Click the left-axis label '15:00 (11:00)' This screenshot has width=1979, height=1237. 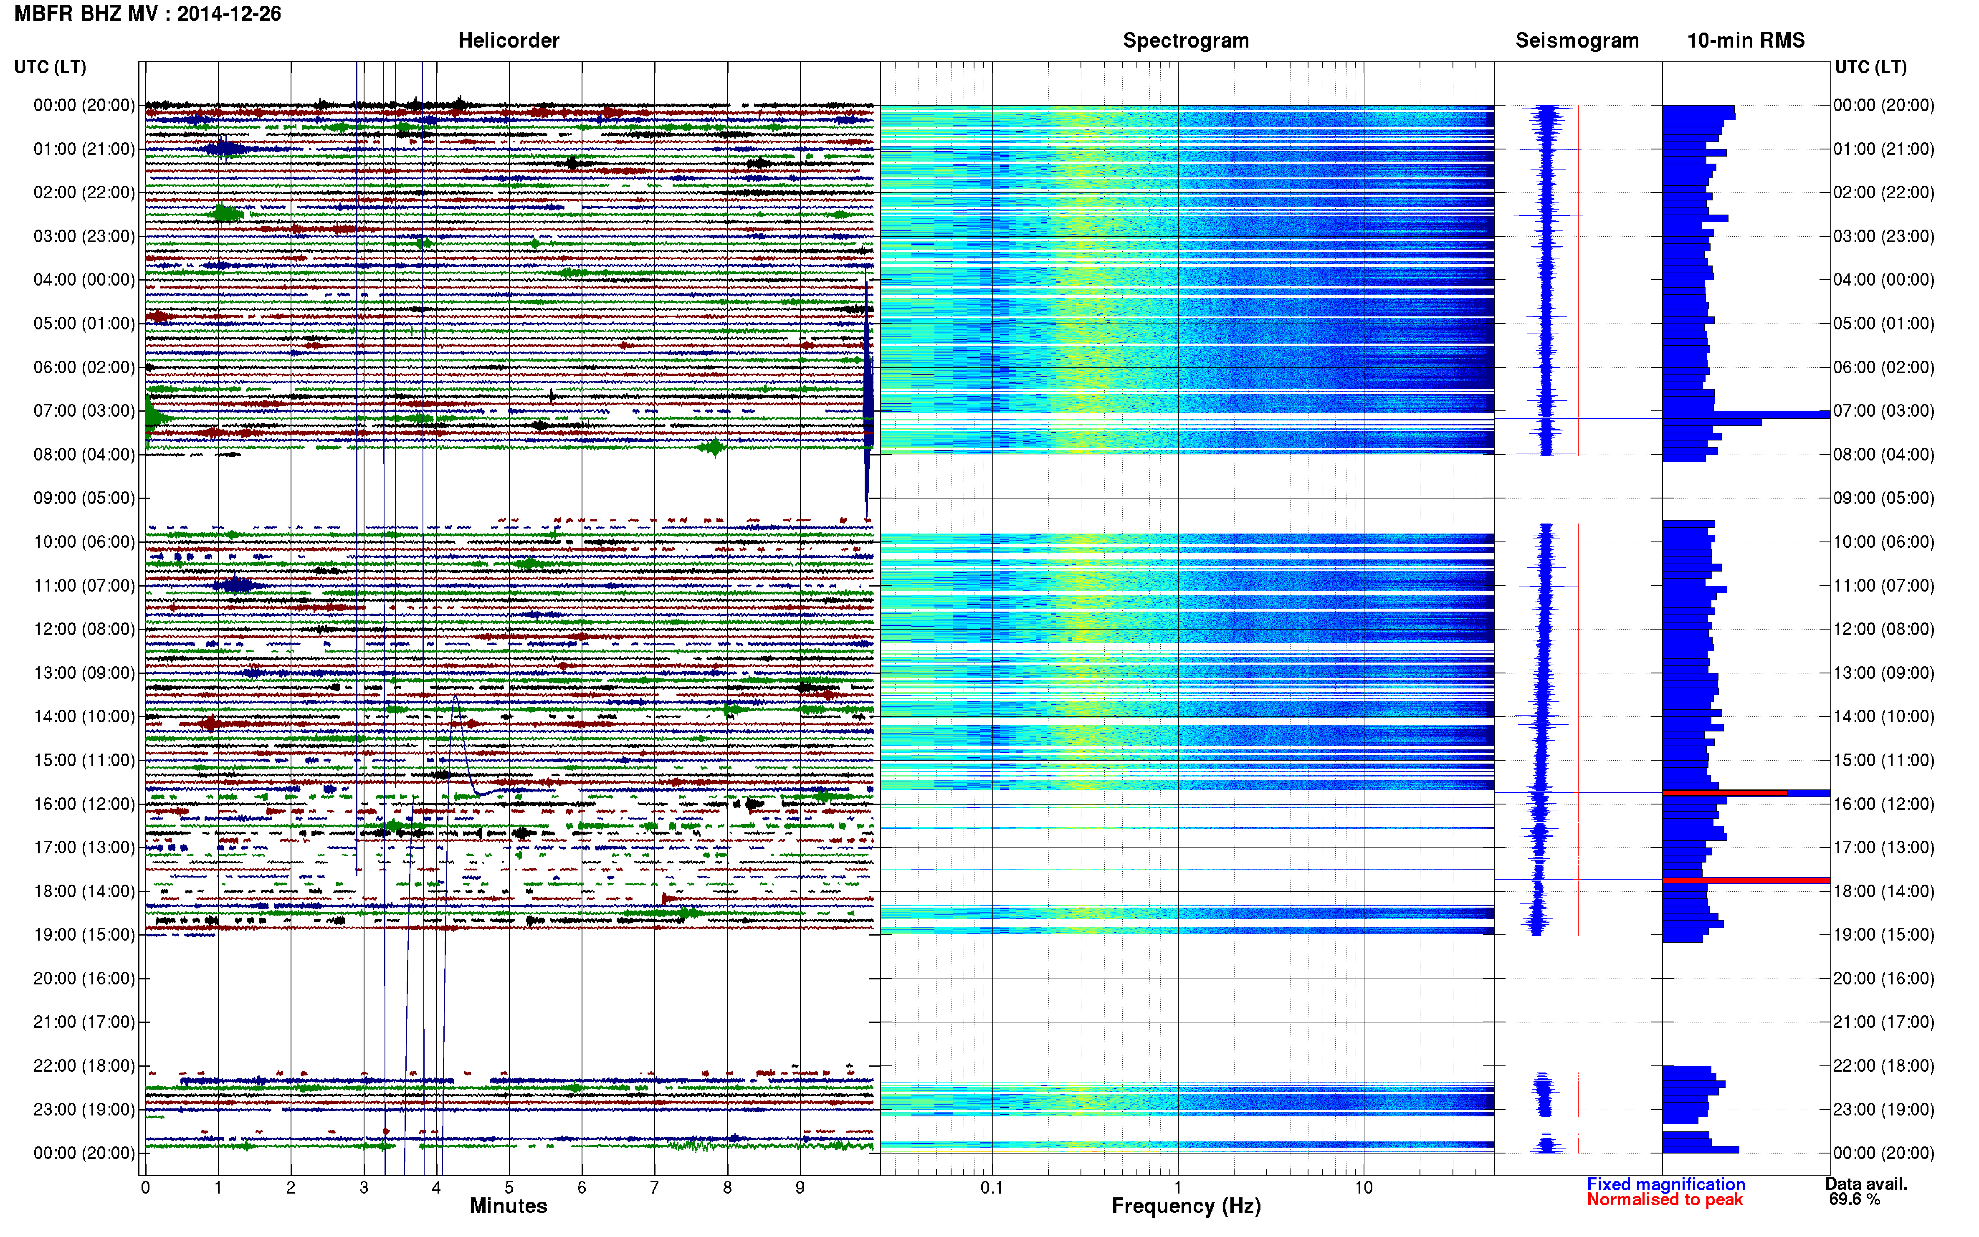[84, 760]
